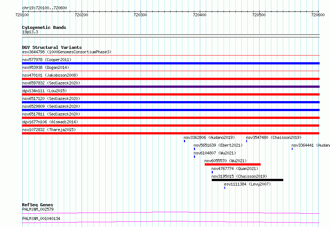Click the 720300 position on the ruler
This screenshot has height=227, width=330.
click(141, 15)
